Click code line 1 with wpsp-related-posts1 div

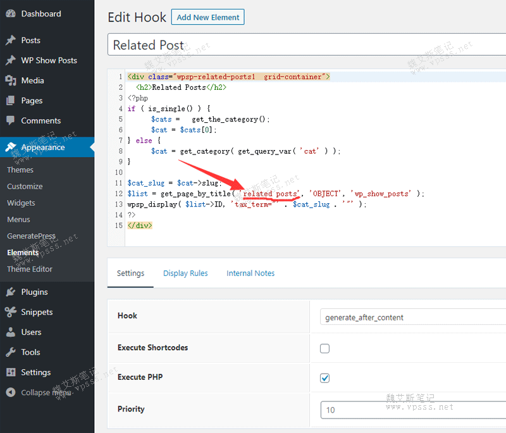point(229,77)
